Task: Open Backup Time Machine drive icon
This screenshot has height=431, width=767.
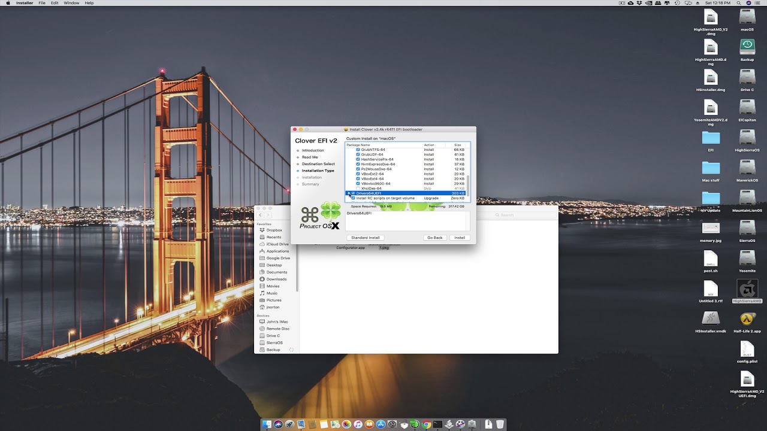Action: click(x=747, y=47)
